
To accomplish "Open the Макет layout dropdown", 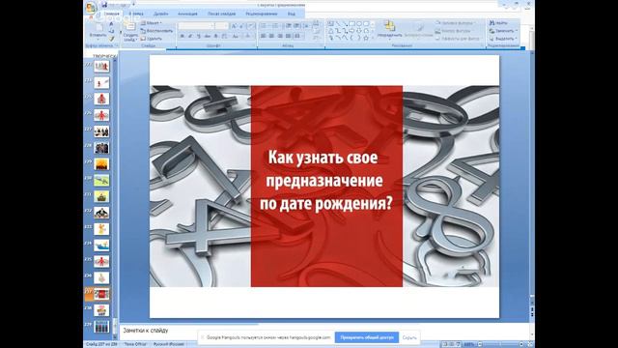I will pos(152,23).
